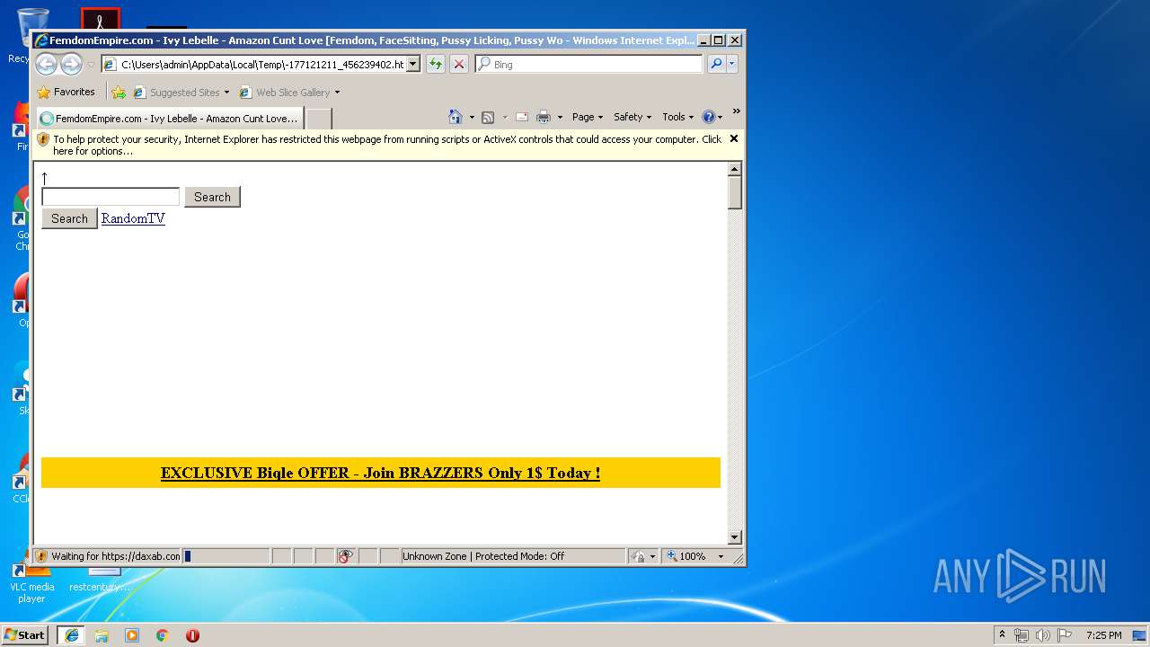
Task: Open Google Chrome from the taskbar
Action: (x=163, y=635)
